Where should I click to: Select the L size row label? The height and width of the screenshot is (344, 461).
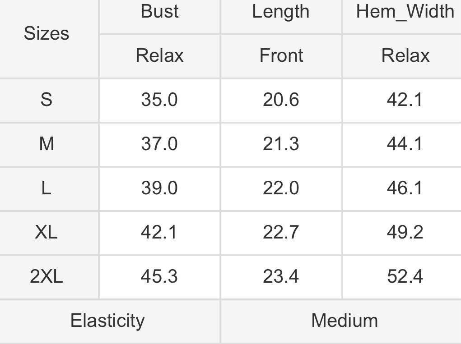[x=47, y=188]
